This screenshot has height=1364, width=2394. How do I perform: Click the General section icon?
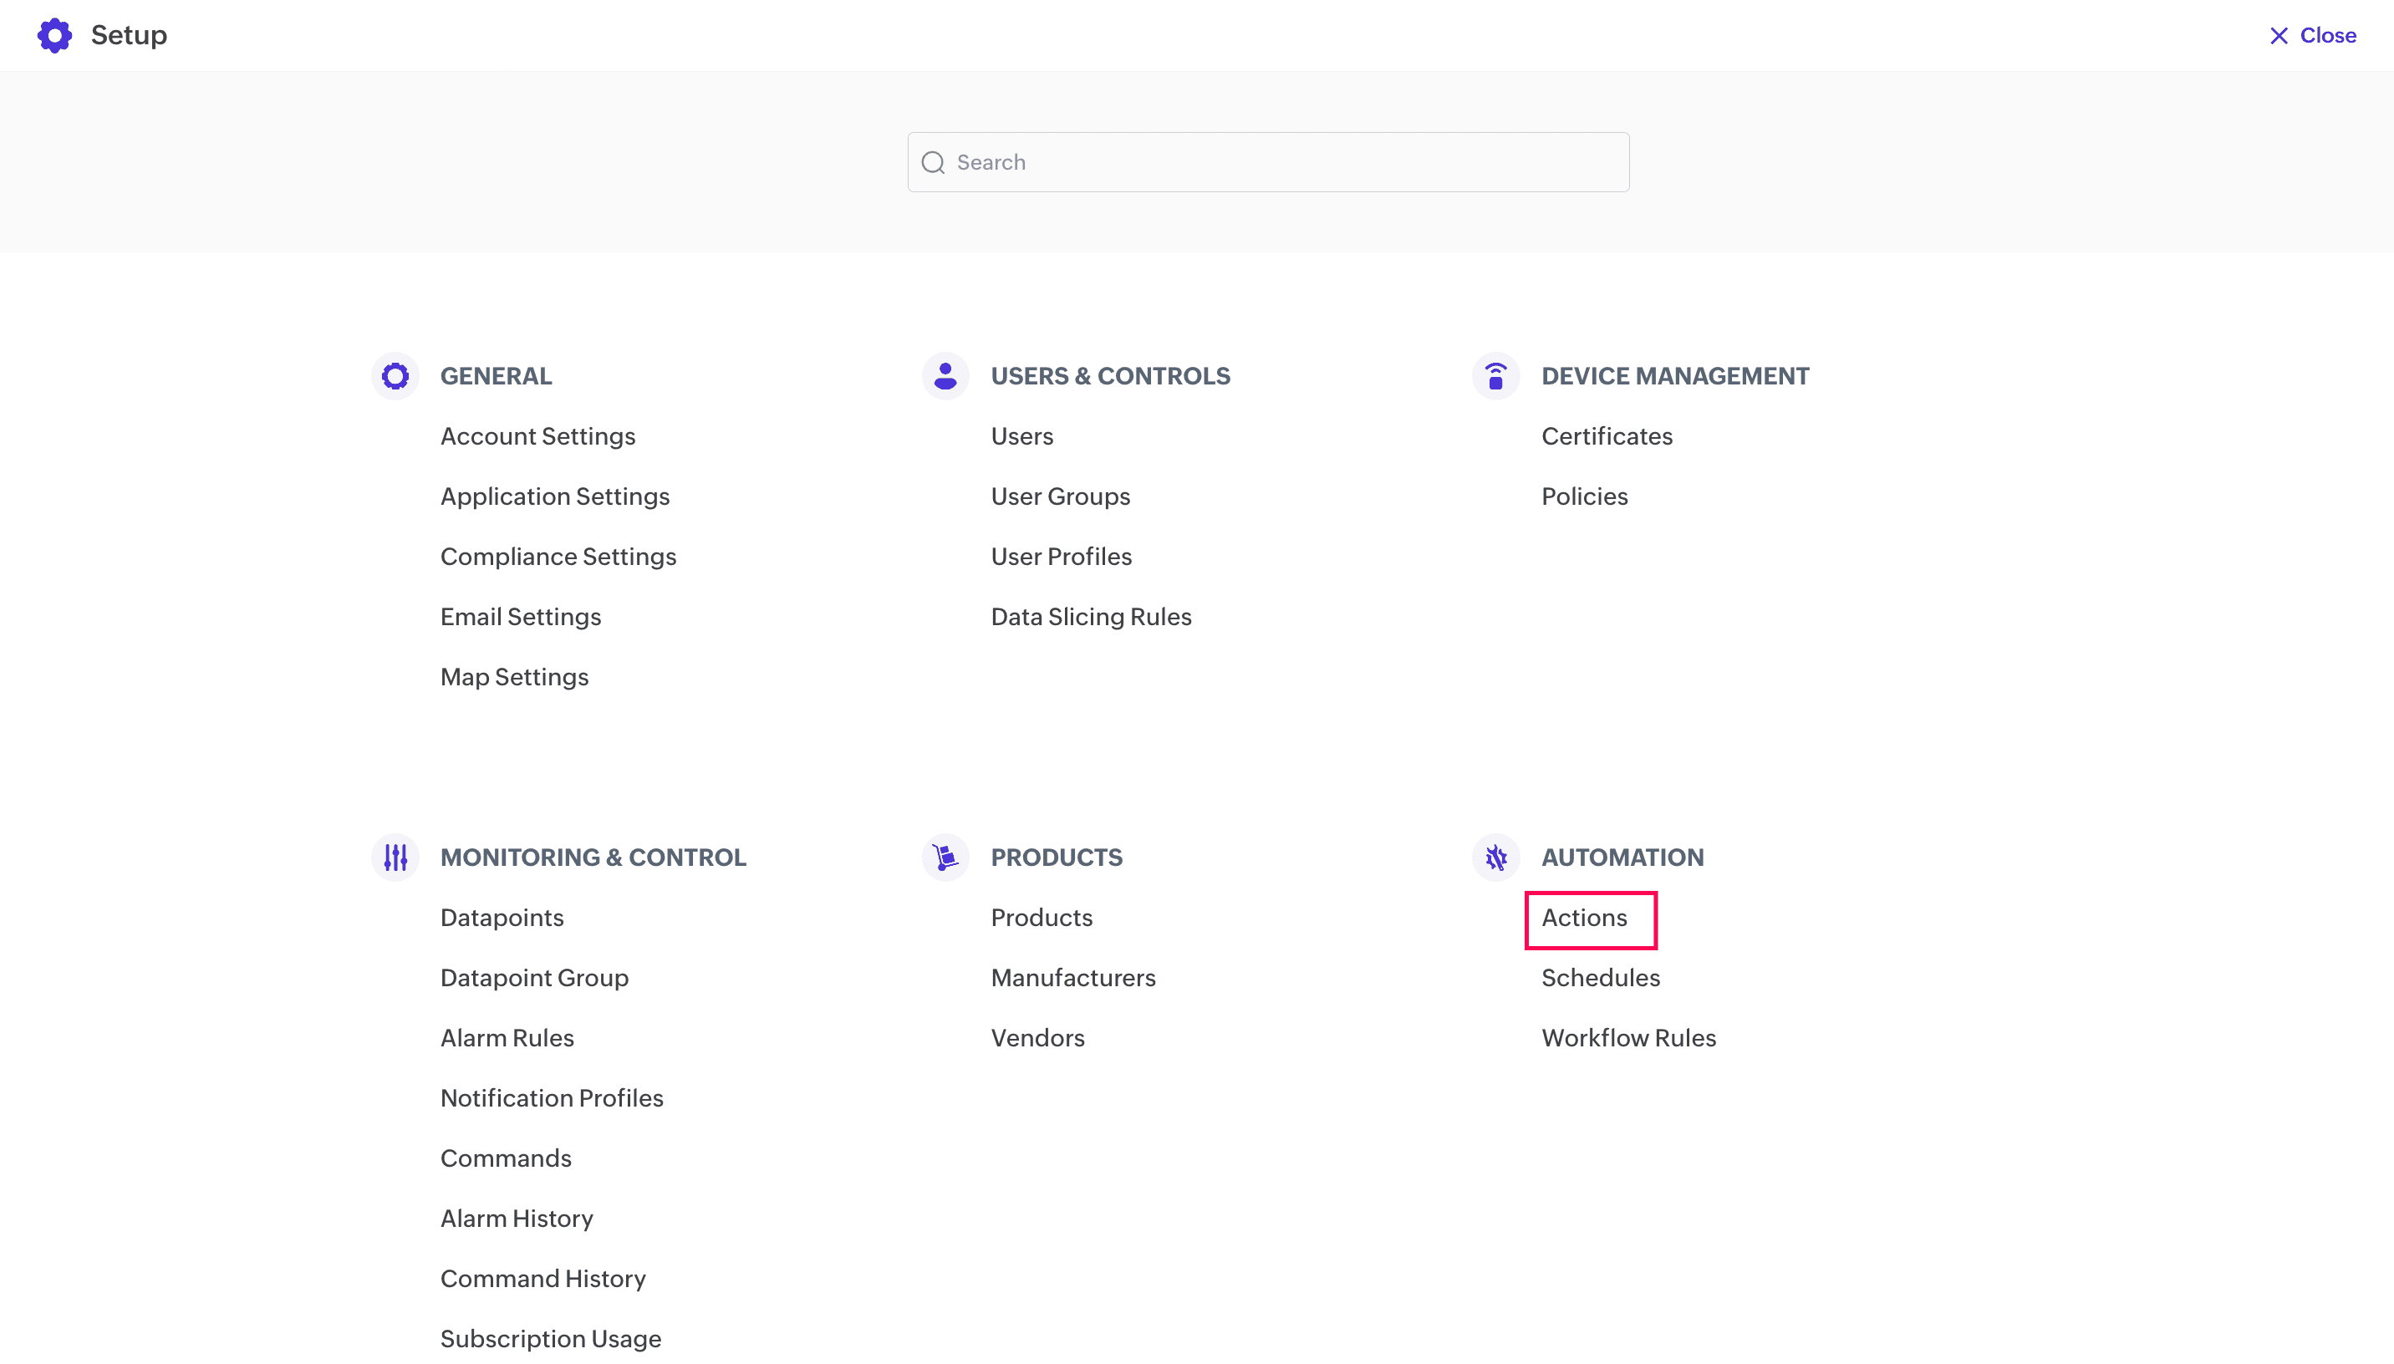395,375
